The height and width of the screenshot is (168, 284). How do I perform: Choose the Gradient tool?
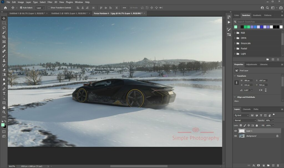point(4,74)
